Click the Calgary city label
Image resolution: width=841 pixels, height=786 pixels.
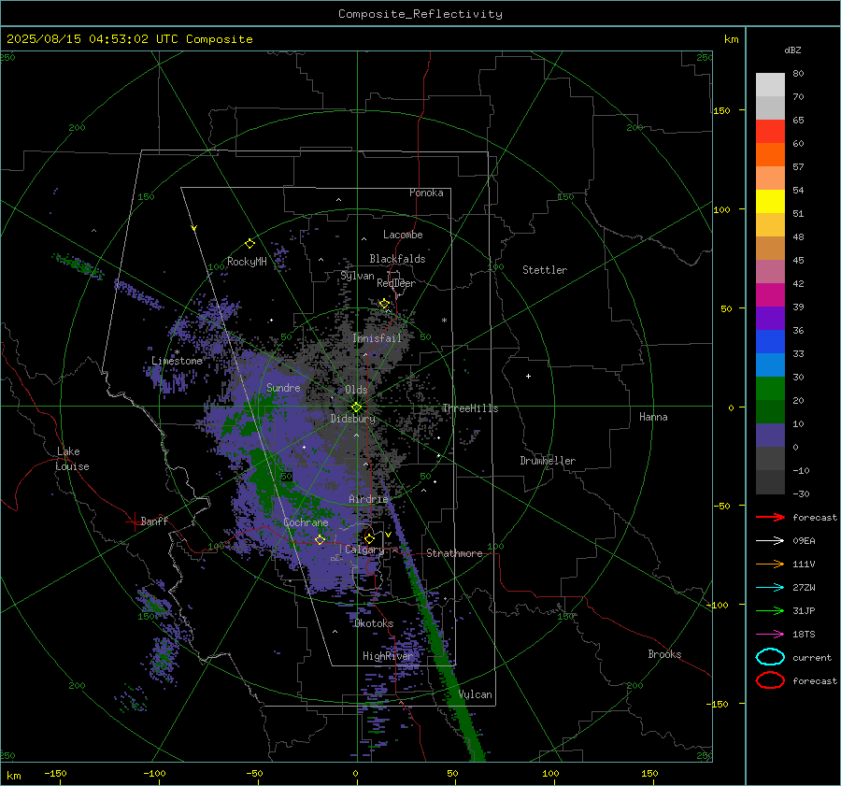click(x=364, y=550)
